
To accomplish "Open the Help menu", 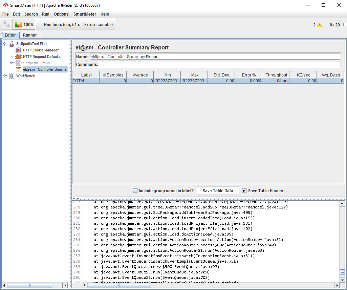I will coord(105,14).
